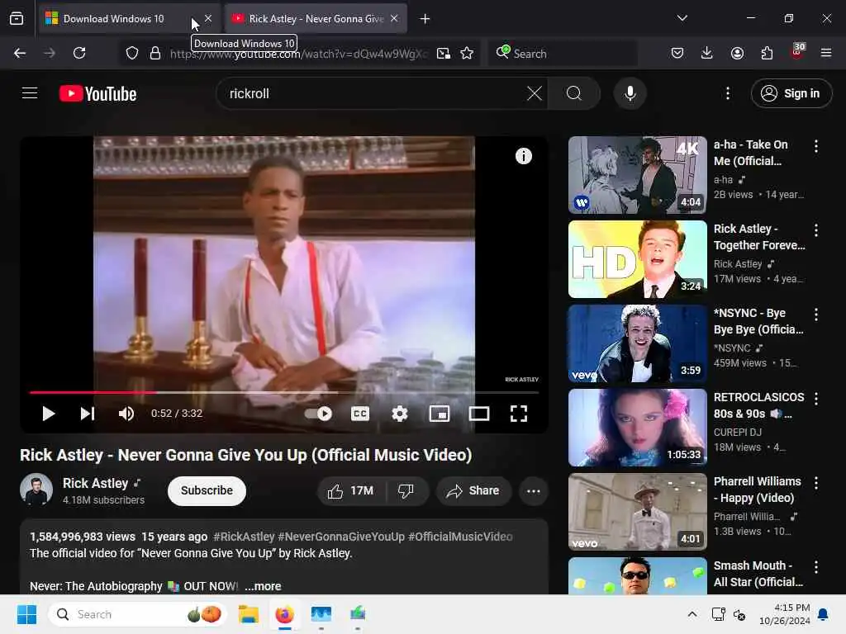Sign in to YouTube
Image resolution: width=846 pixels, height=634 pixels.
tap(791, 93)
